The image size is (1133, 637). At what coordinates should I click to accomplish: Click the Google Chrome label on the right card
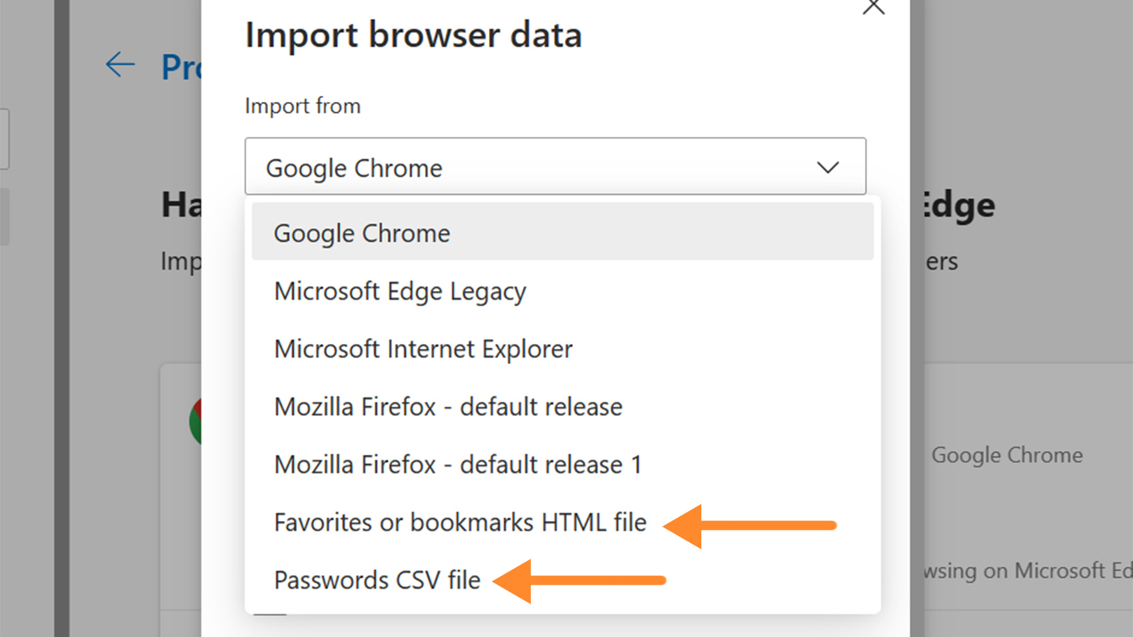[1007, 455]
